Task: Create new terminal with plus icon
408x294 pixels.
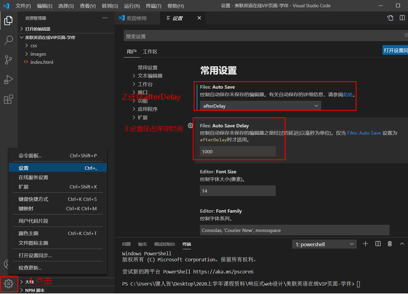Action: tap(365, 244)
